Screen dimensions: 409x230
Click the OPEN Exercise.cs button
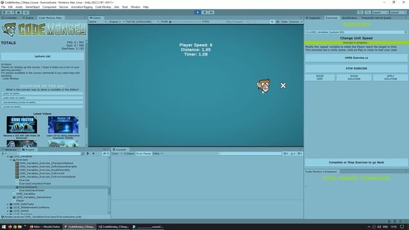click(357, 58)
